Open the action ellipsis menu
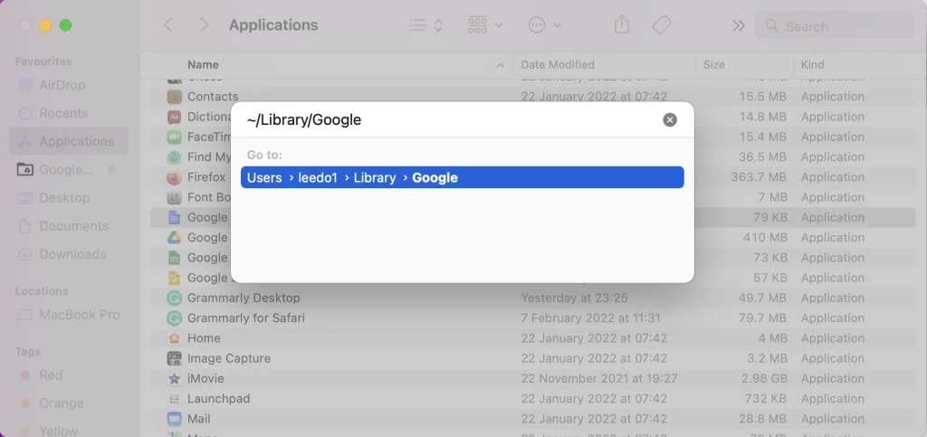 pyautogui.click(x=544, y=25)
